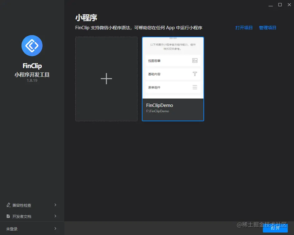Click the document icon beside 开发者文档
The image size is (294, 235).
click(x=7, y=216)
